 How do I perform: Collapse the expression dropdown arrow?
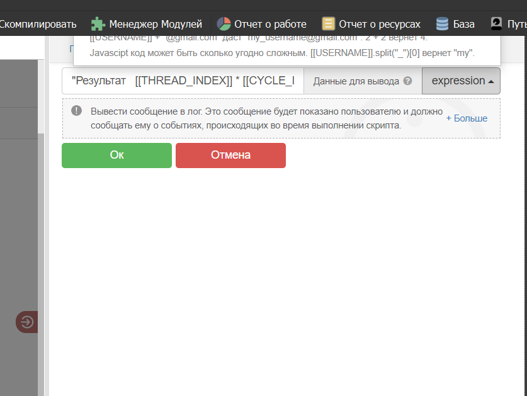491,81
